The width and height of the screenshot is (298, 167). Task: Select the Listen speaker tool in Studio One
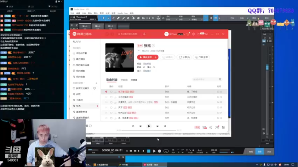click(x=138, y=18)
